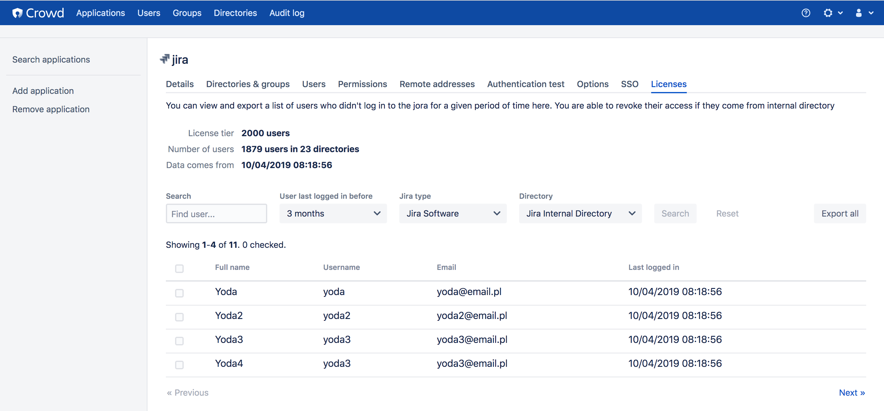This screenshot has width=884, height=411.
Task: Sort by the Username column header
Action: click(341, 267)
